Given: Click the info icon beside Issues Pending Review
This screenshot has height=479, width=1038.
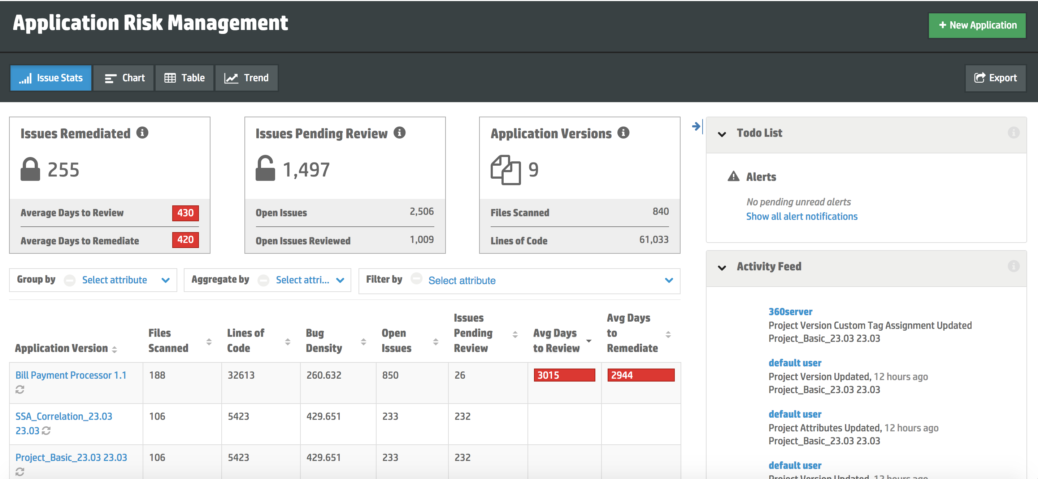Looking at the screenshot, I should (x=399, y=132).
